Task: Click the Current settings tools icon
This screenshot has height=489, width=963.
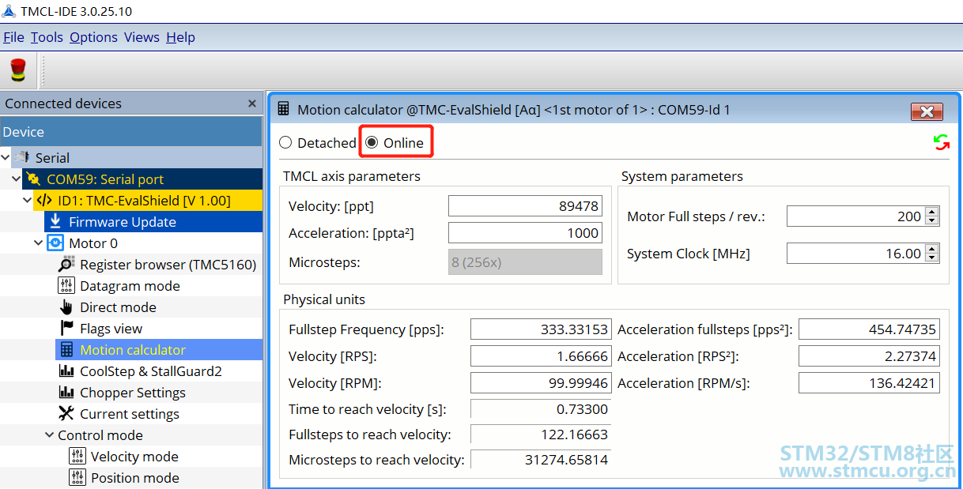Action: pos(66,414)
